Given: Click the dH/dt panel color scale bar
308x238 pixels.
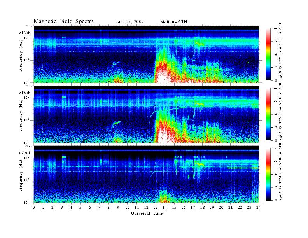Looking at the screenshot, I should pos(268,54).
